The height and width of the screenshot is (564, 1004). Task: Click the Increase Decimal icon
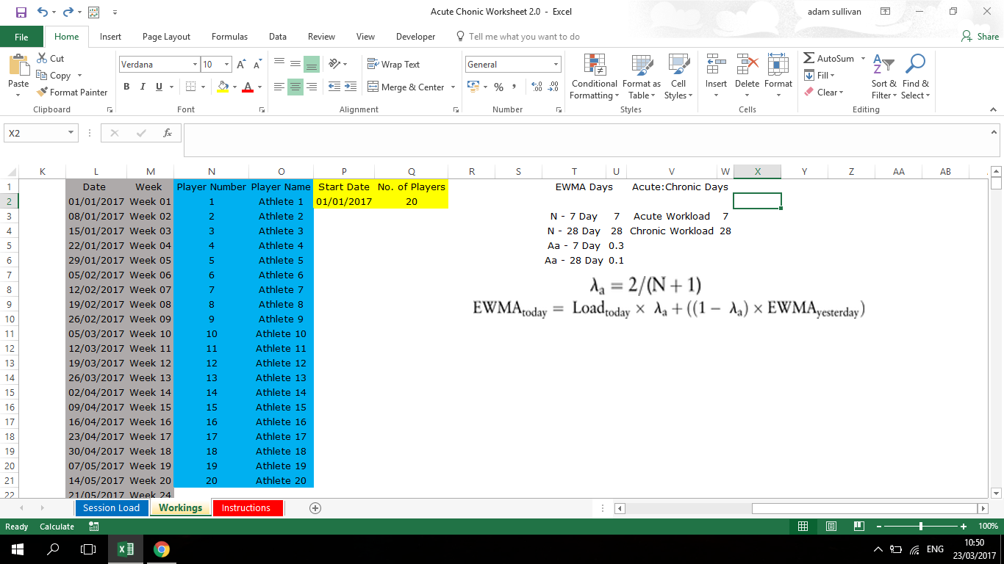pyautogui.click(x=536, y=87)
